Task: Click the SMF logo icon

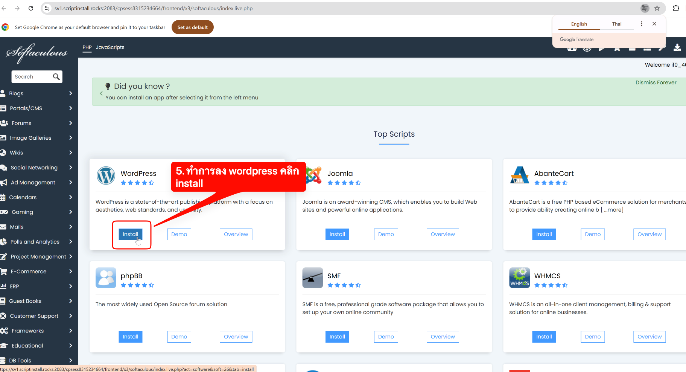Action: point(312,278)
